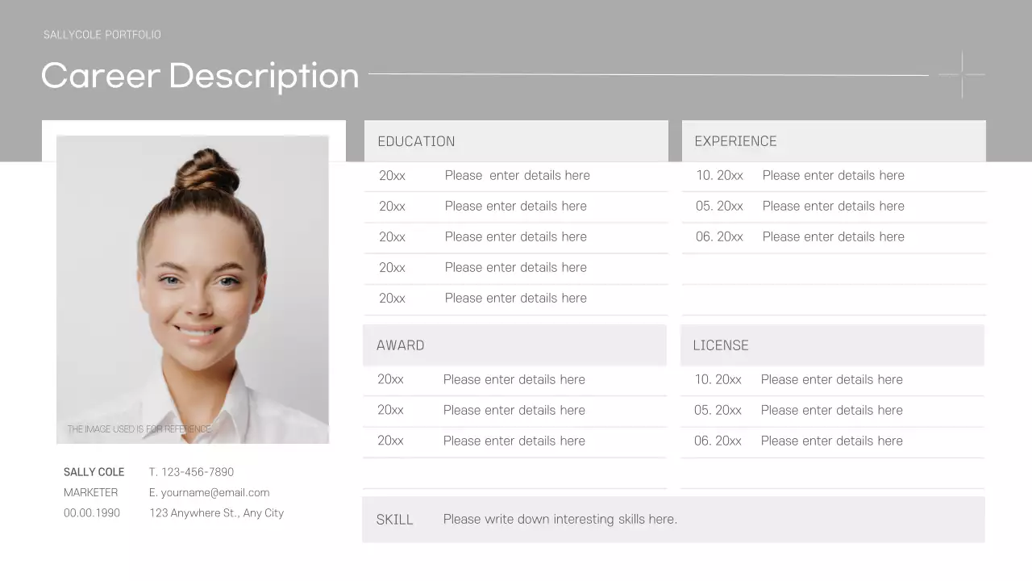Image resolution: width=1032 pixels, height=581 pixels.
Task: Select the EXPERIENCE section header
Action: [735, 141]
